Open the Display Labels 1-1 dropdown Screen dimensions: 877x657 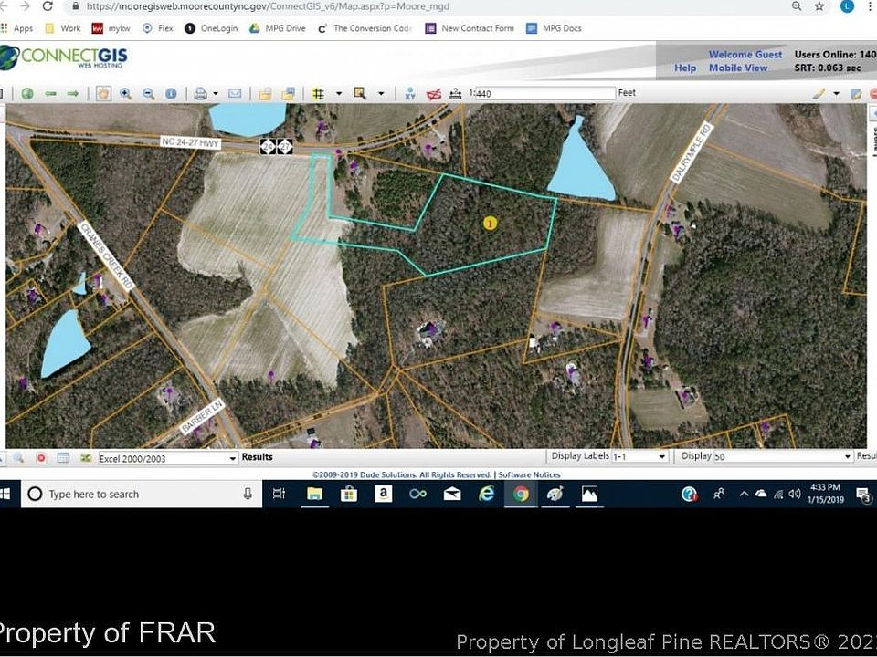coord(639,456)
